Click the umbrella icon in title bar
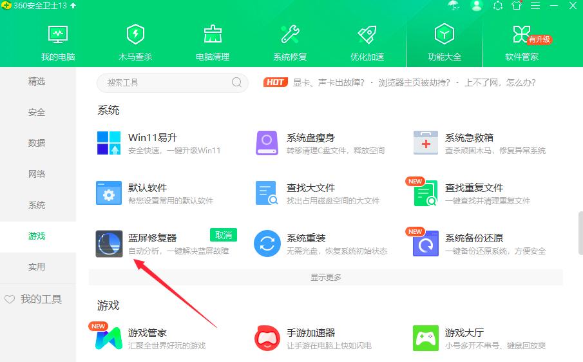The width and height of the screenshot is (583, 362). [x=454, y=6]
